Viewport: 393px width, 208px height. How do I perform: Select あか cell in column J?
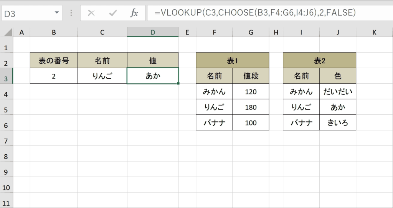click(338, 107)
